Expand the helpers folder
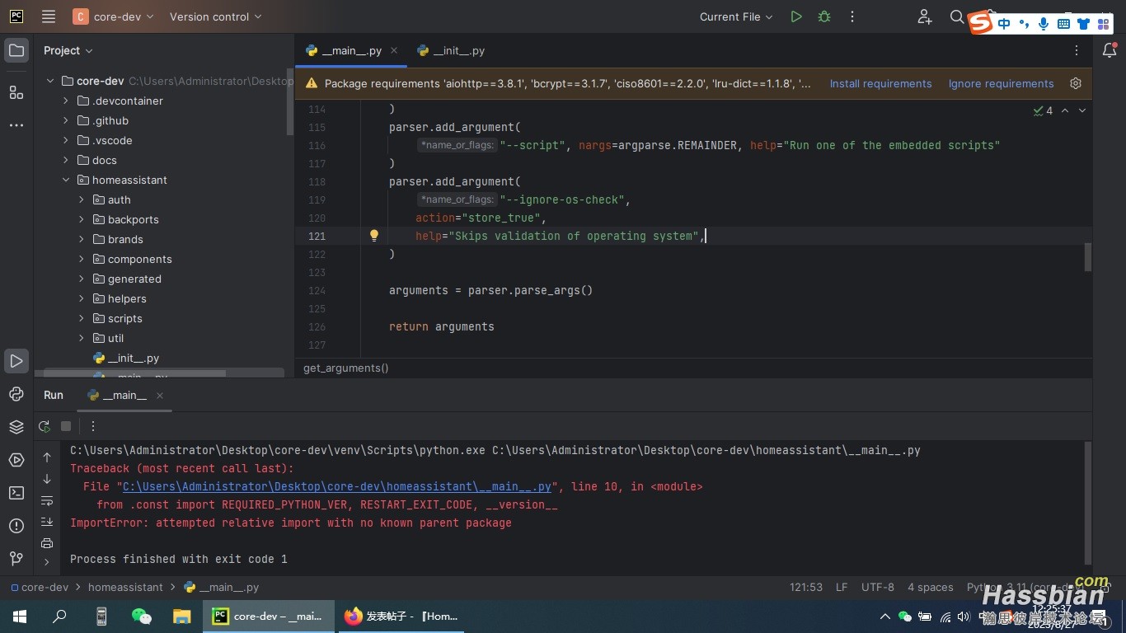The width and height of the screenshot is (1126, 633). click(82, 298)
